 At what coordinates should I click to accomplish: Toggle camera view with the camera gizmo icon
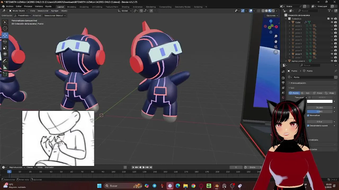coord(276,47)
